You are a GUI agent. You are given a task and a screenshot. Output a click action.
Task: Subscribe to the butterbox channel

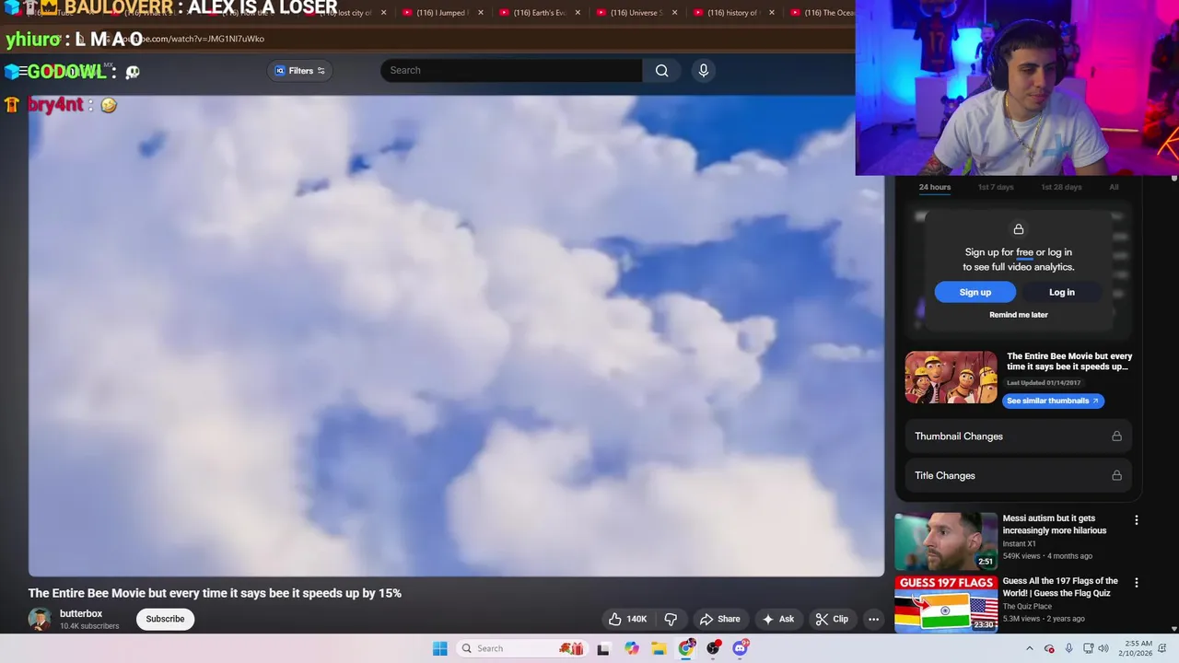point(165,619)
